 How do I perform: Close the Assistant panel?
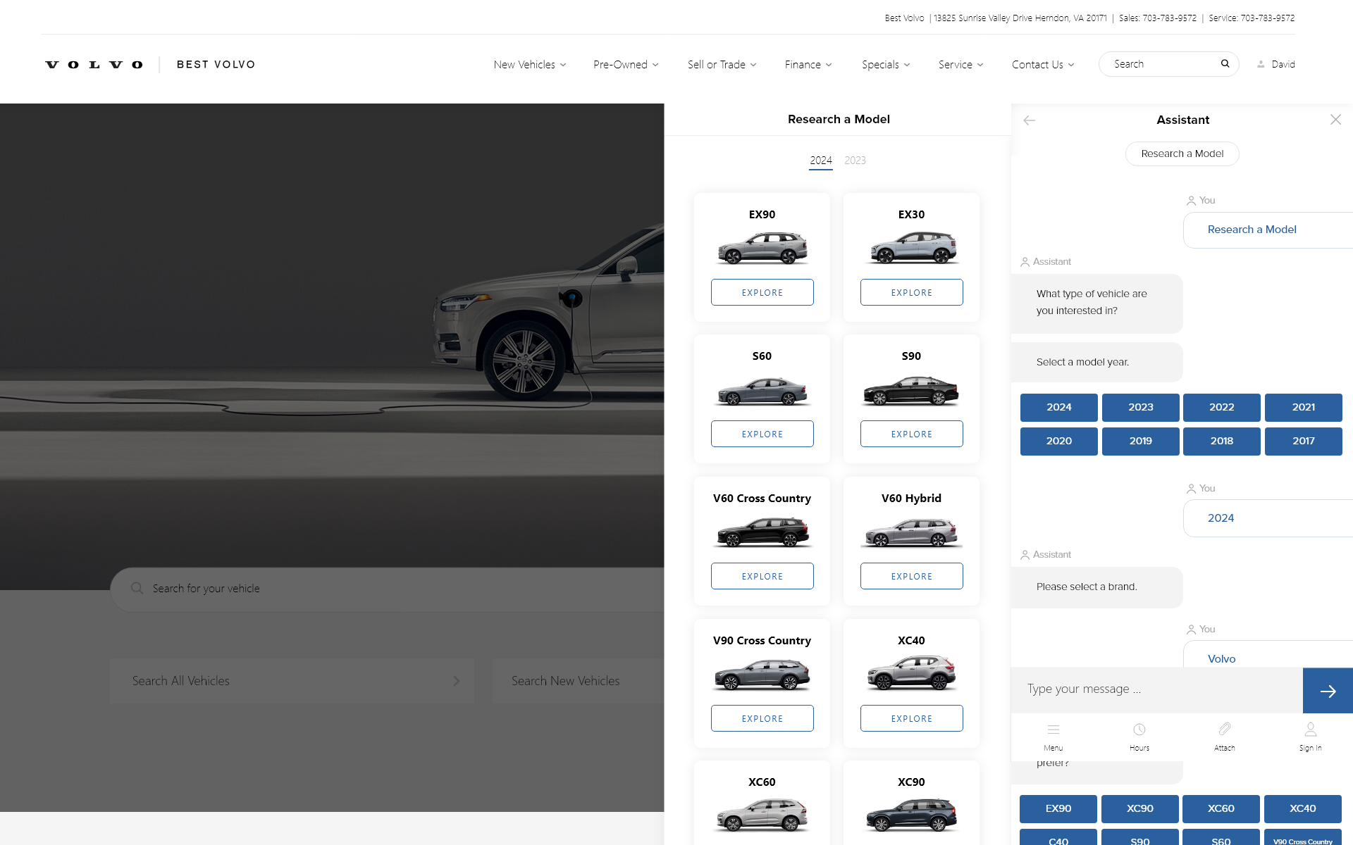tap(1335, 120)
